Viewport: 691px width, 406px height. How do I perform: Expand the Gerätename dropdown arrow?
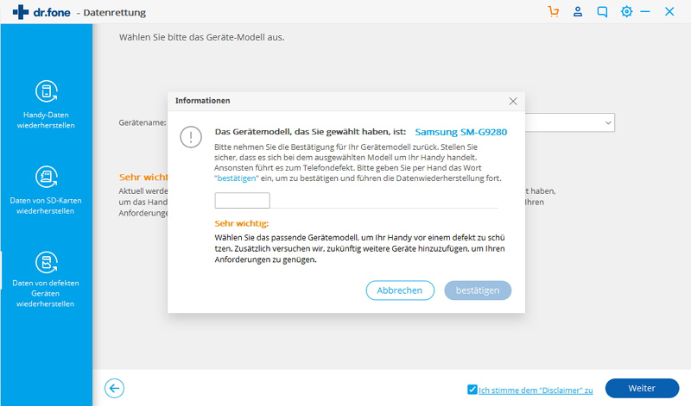[x=608, y=122]
